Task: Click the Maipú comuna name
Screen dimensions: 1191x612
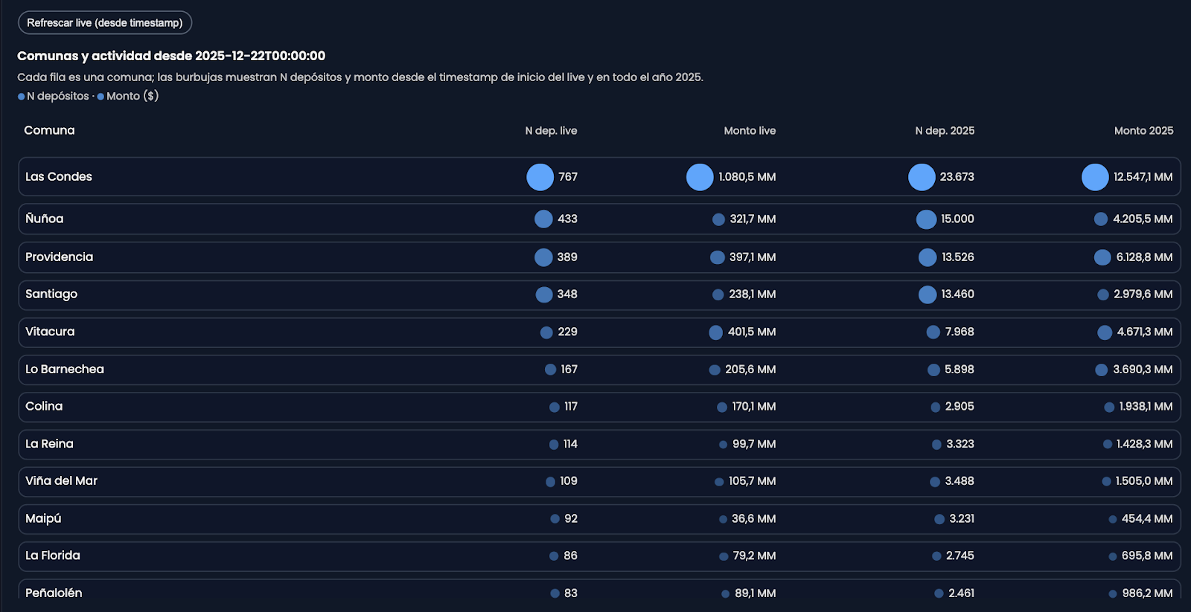Action: click(43, 518)
